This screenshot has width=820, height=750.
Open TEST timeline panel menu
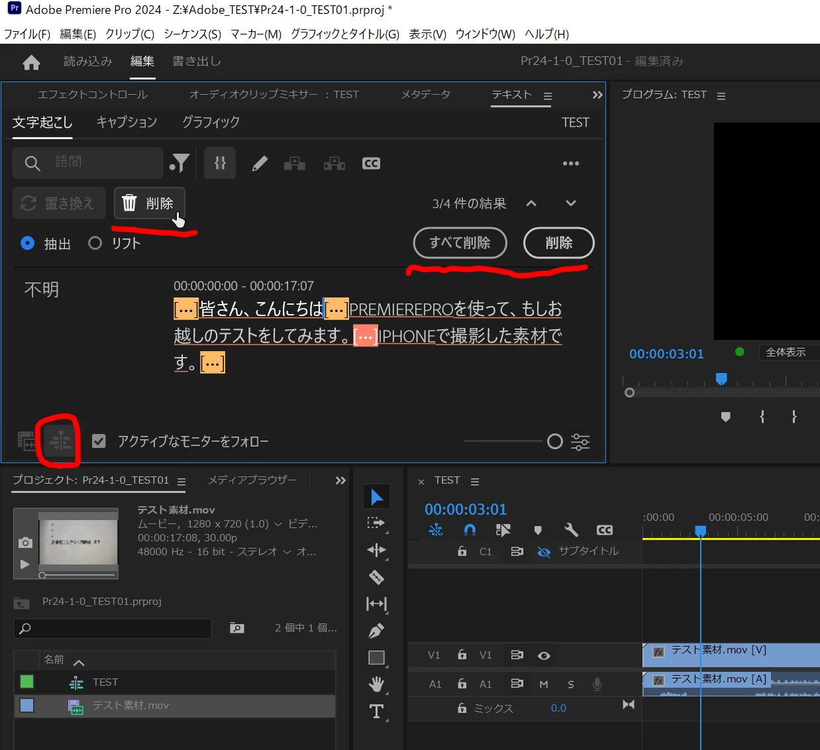pos(475,482)
